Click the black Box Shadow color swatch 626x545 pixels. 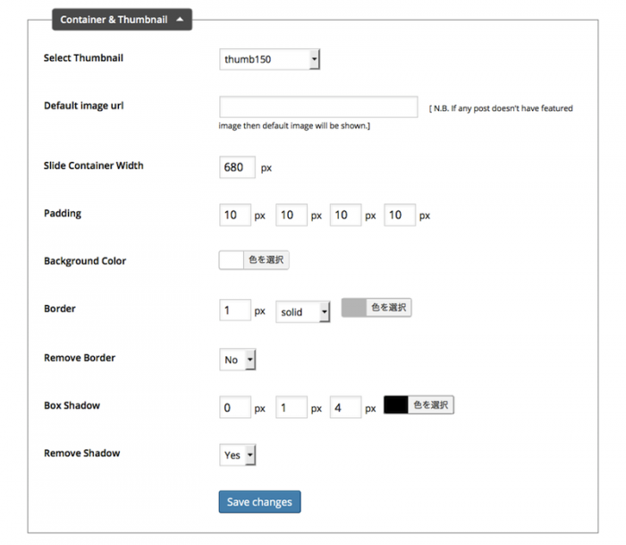coord(396,404)
